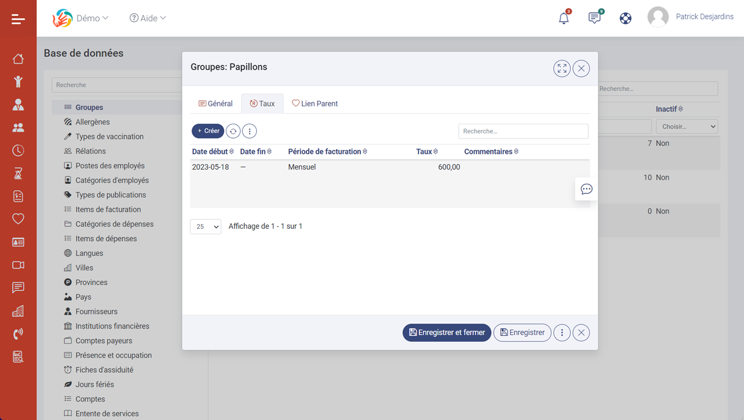Open more options next to Enregistrer
744x420 pixels.
click(x=562, y=333)
